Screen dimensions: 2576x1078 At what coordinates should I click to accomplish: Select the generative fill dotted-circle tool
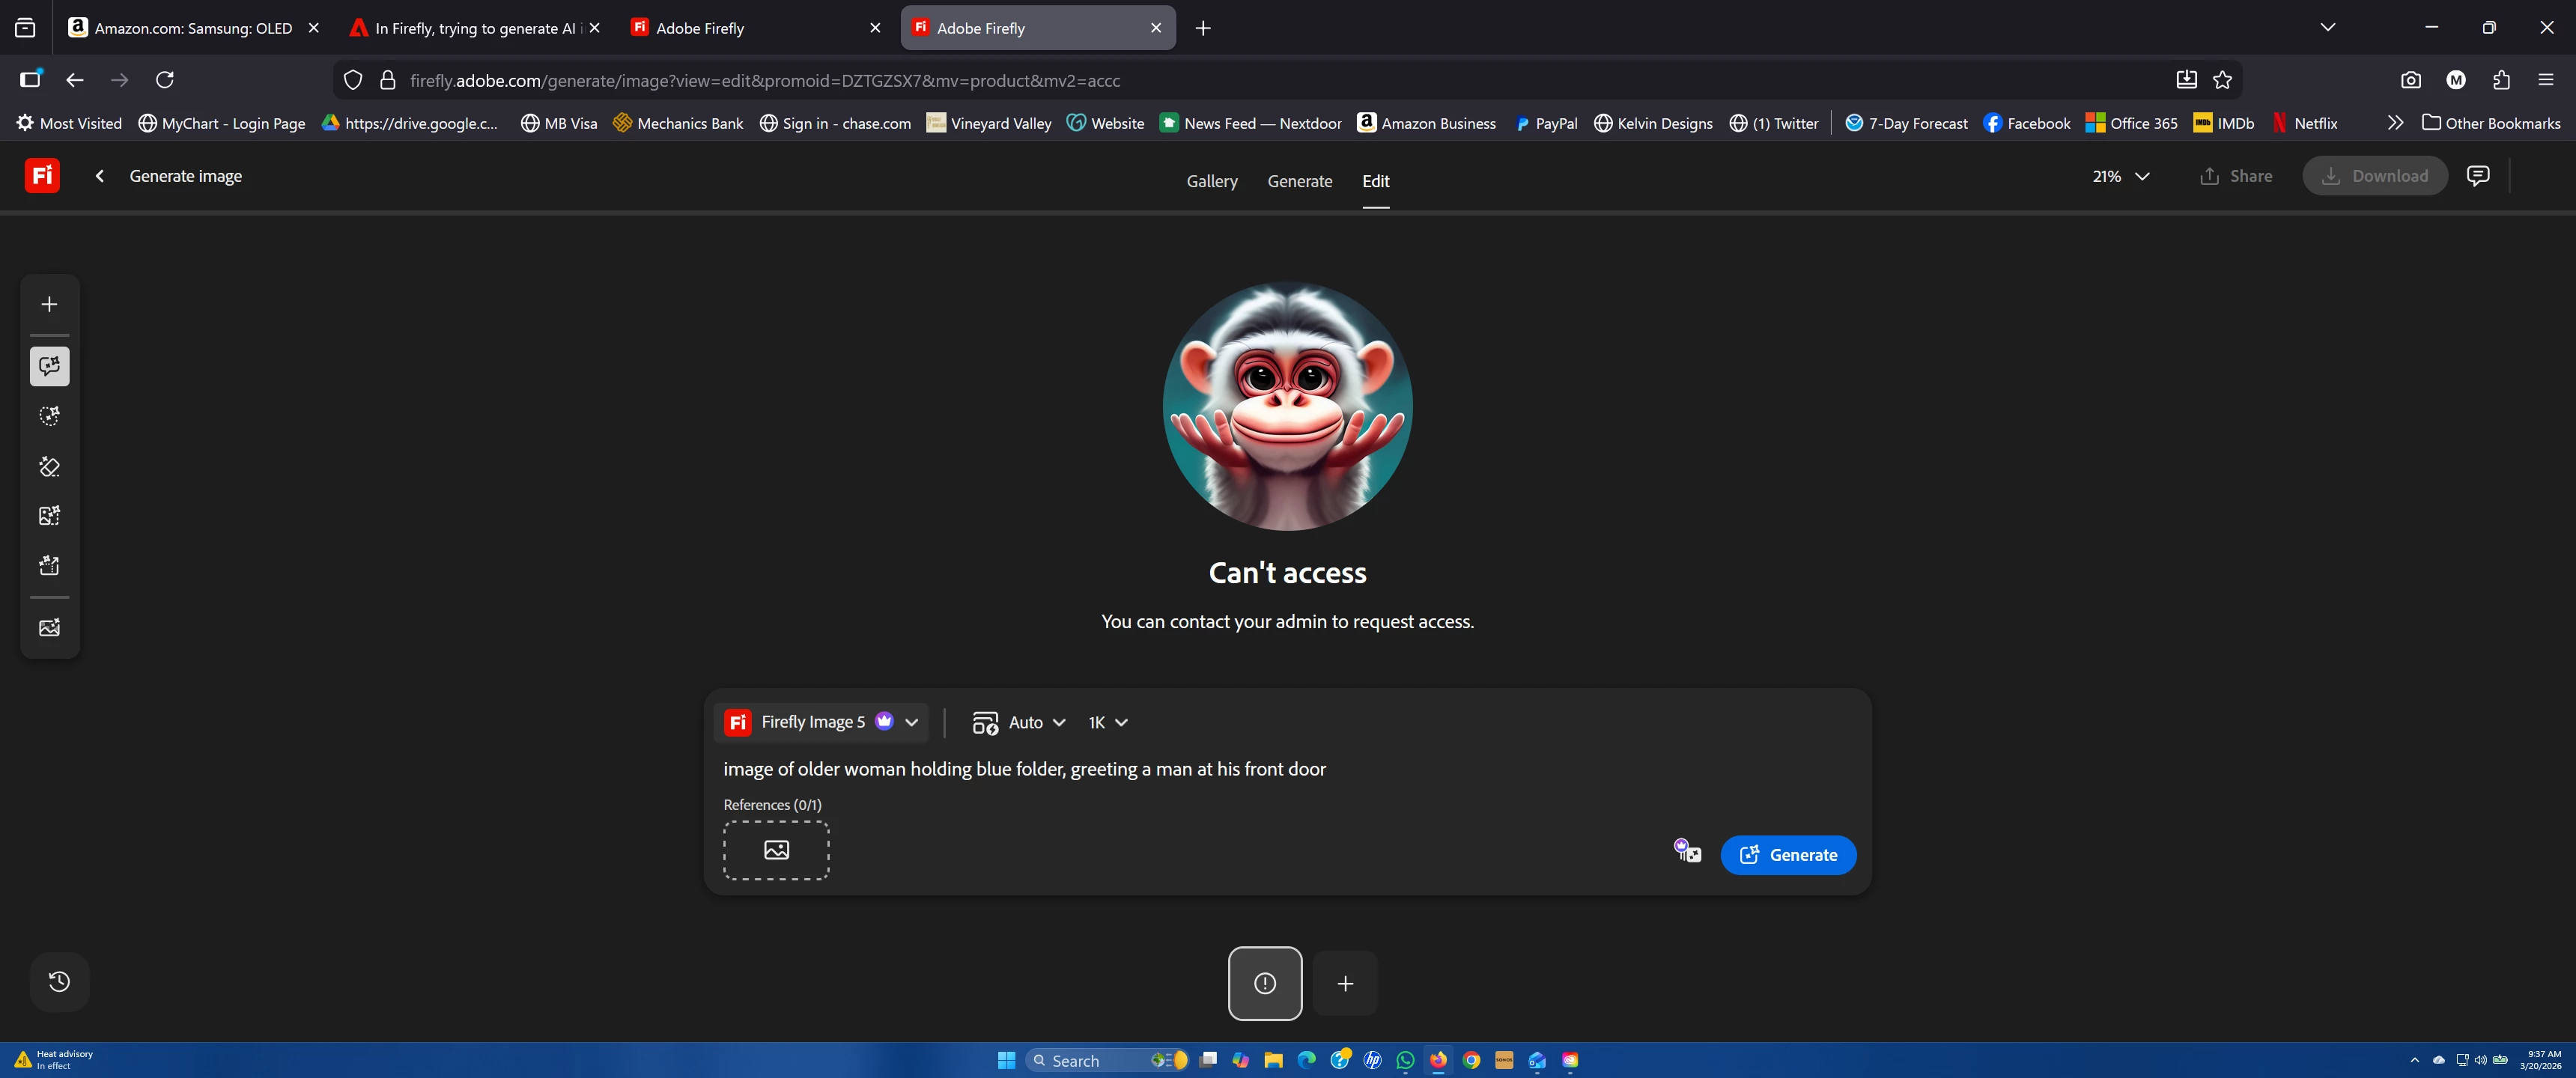(49, 416)
